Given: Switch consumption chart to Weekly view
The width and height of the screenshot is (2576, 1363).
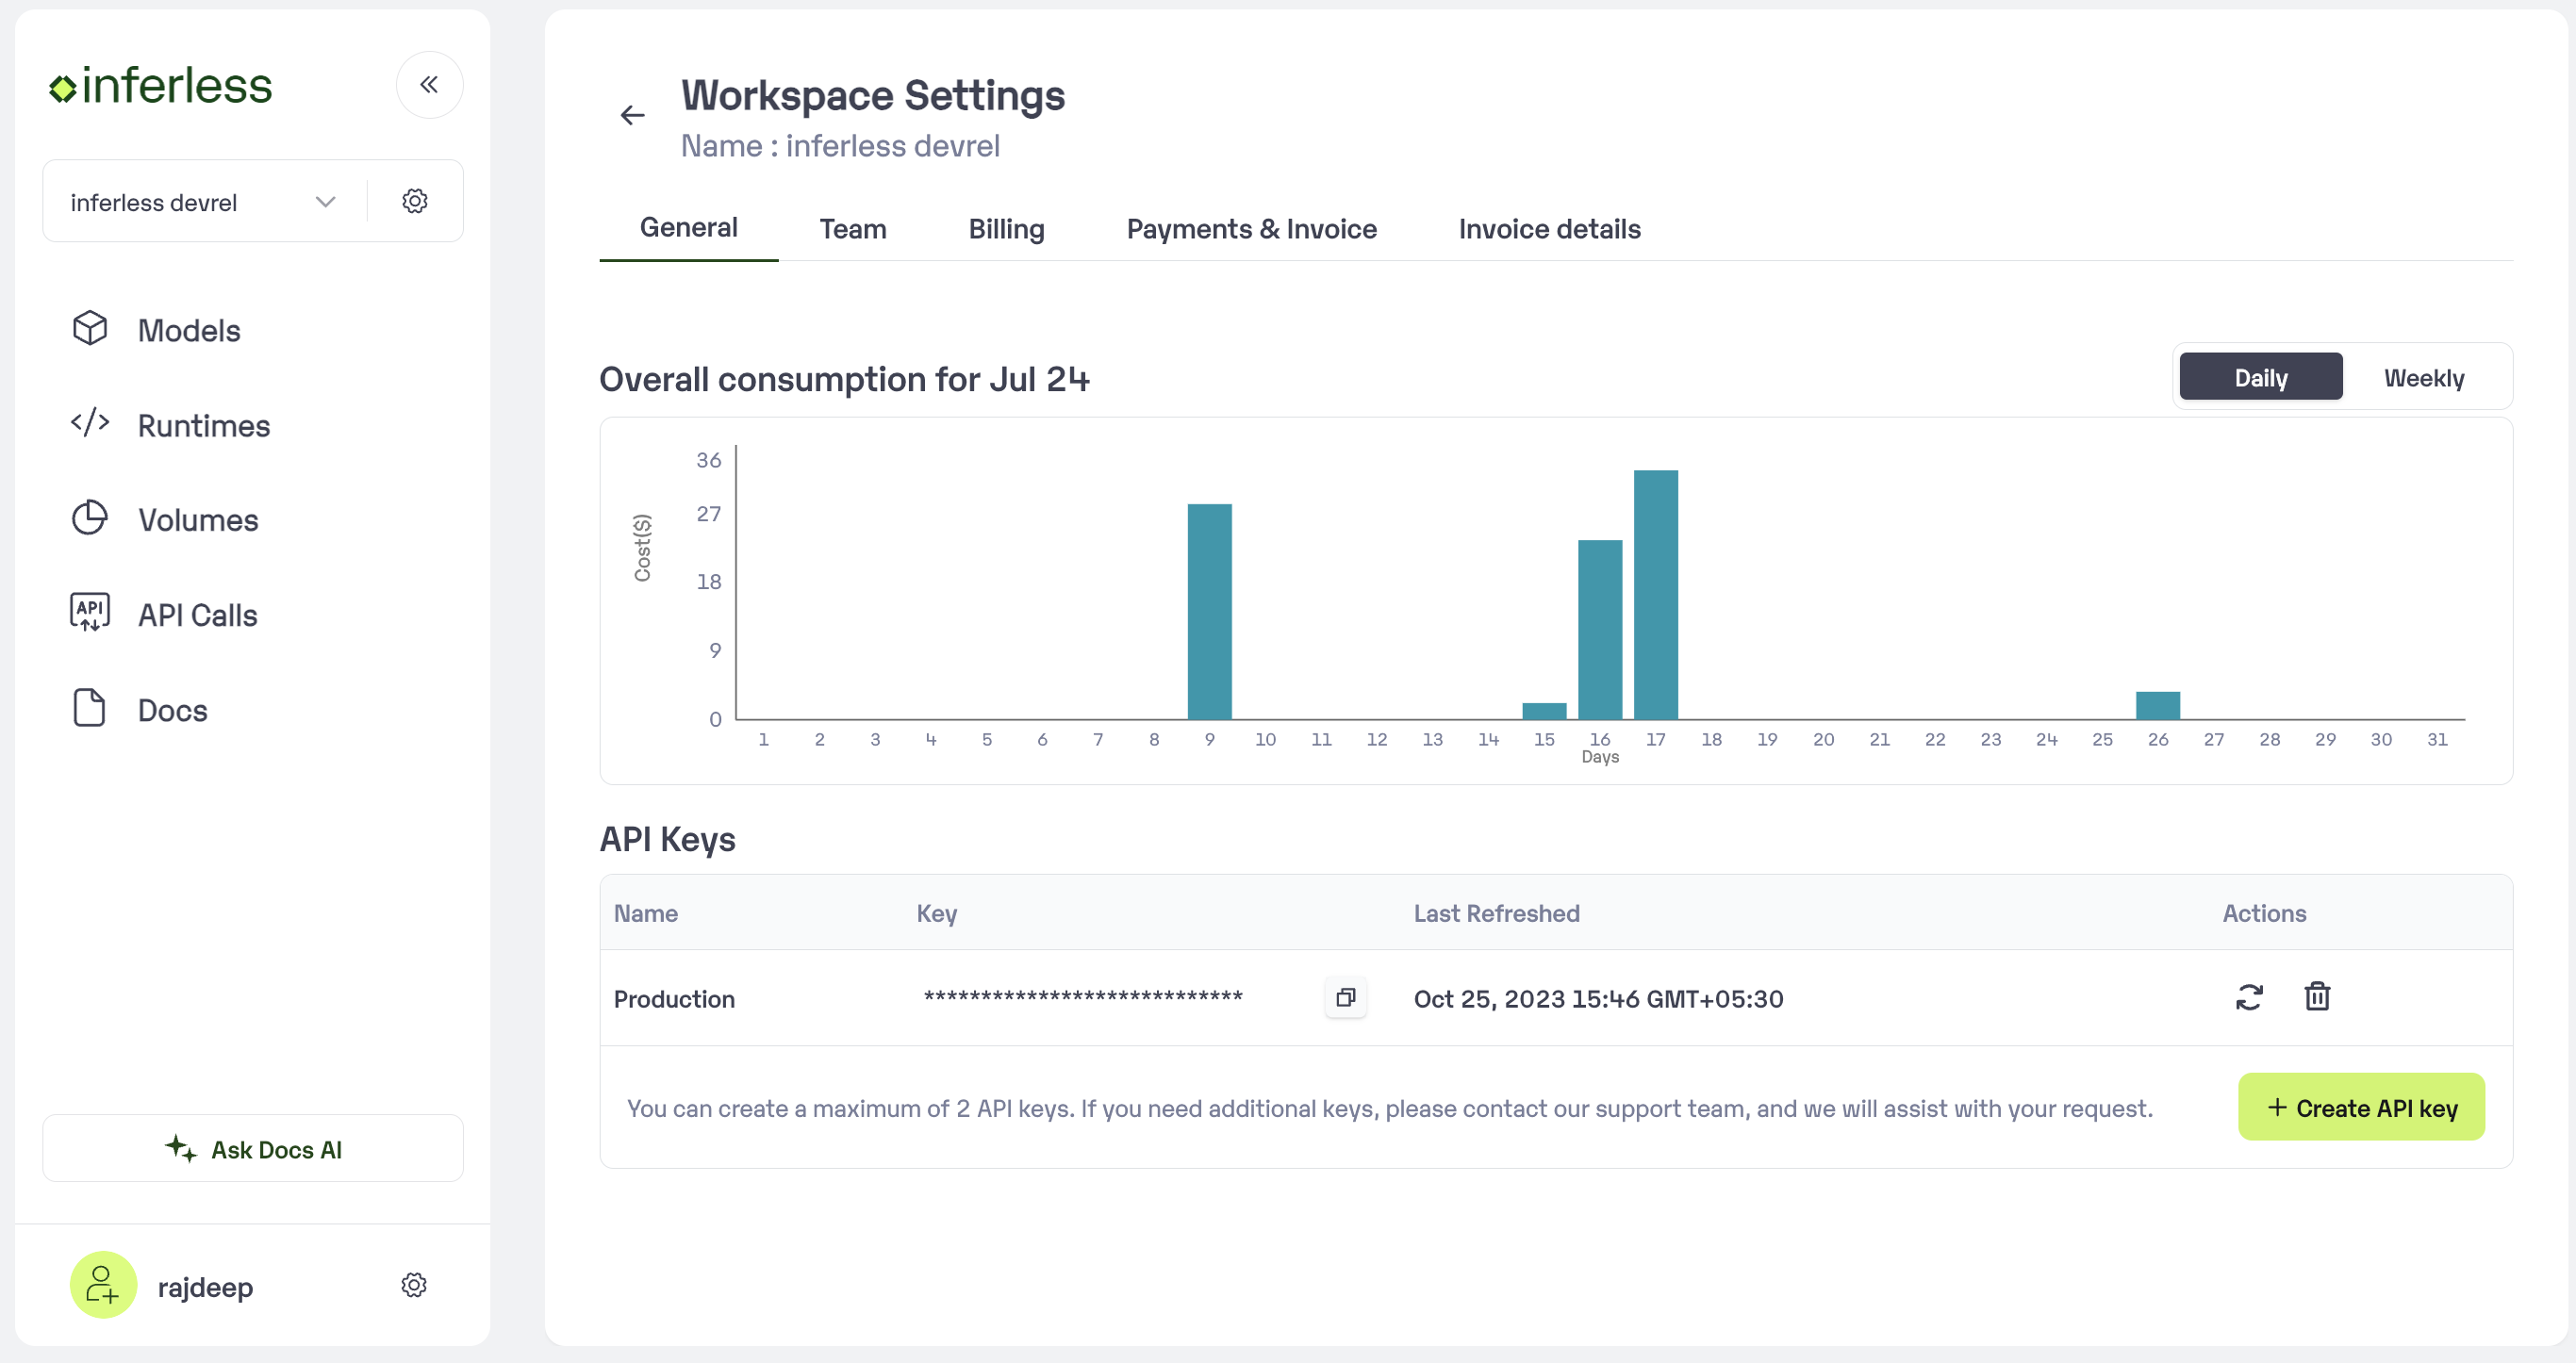Looking at the screenshot, I should coord(2423,377).
